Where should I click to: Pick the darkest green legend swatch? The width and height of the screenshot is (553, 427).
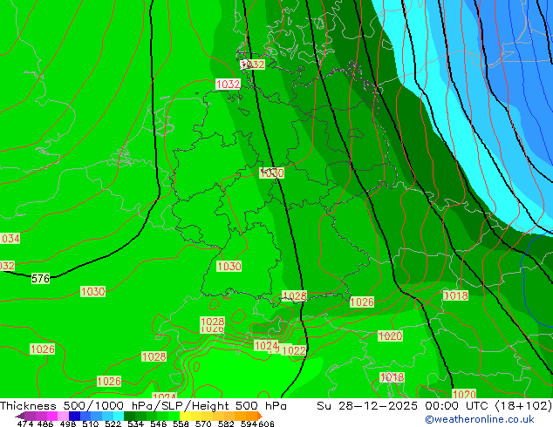pyautogui.click(x=129, y=416)
